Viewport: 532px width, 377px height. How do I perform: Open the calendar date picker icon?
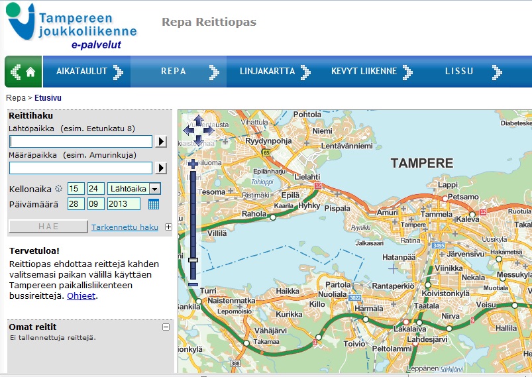tap(154, 204)
